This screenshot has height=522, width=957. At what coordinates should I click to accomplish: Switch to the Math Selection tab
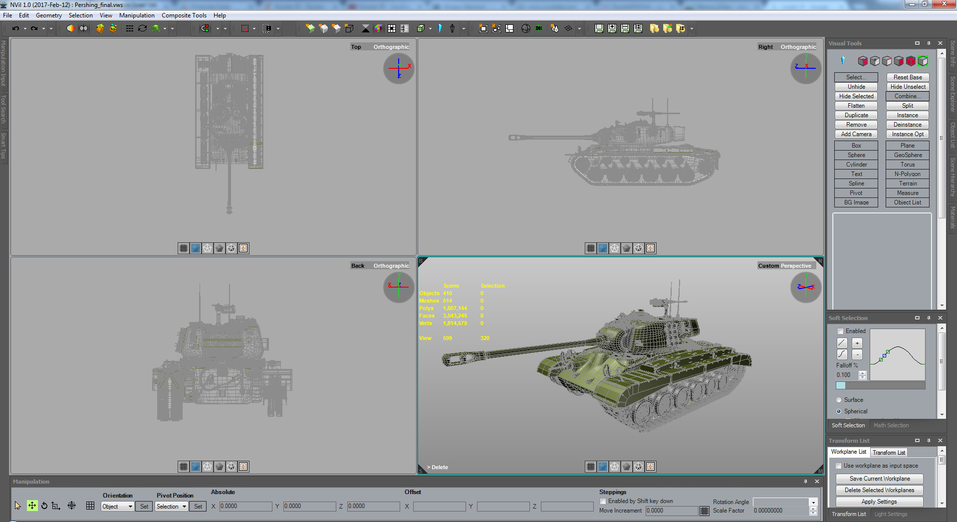891,425
